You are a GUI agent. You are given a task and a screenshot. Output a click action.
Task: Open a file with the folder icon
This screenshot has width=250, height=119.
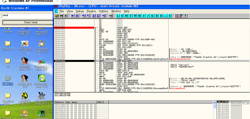[x=57, y=16]
